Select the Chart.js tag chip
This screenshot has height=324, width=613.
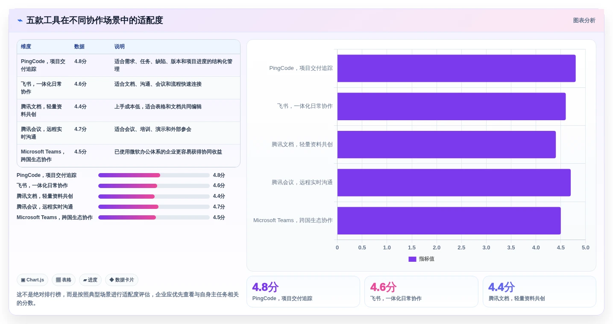pyautogui.click(x=32, y=280)
